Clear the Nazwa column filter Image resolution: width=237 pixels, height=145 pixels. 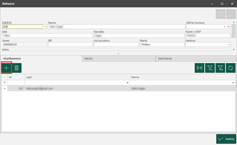click(233, 83)
